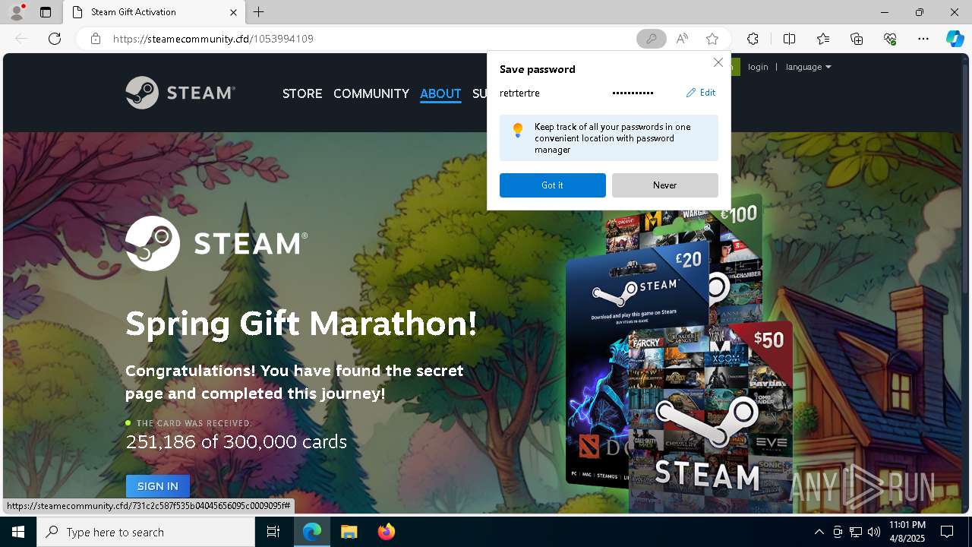Confirm saving password with Got it
This screenshot has width=972, height=547.
(x=553, y=185)
